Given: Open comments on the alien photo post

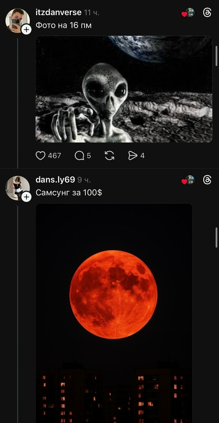Looking at the screenshot, I should [79, 156].
